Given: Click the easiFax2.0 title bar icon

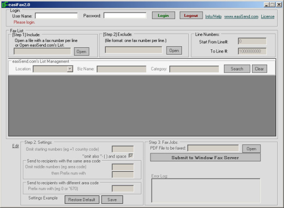Looking at the screenshot, I should (x=5, y=5).
